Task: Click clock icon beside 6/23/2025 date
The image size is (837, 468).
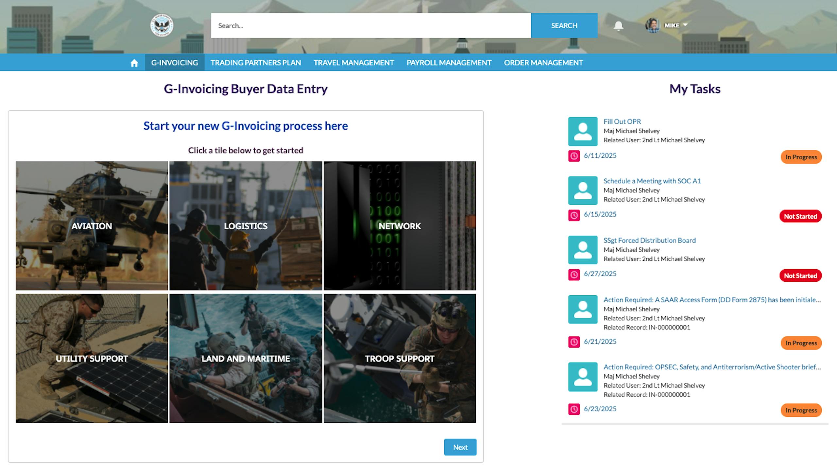Action: 574,409
